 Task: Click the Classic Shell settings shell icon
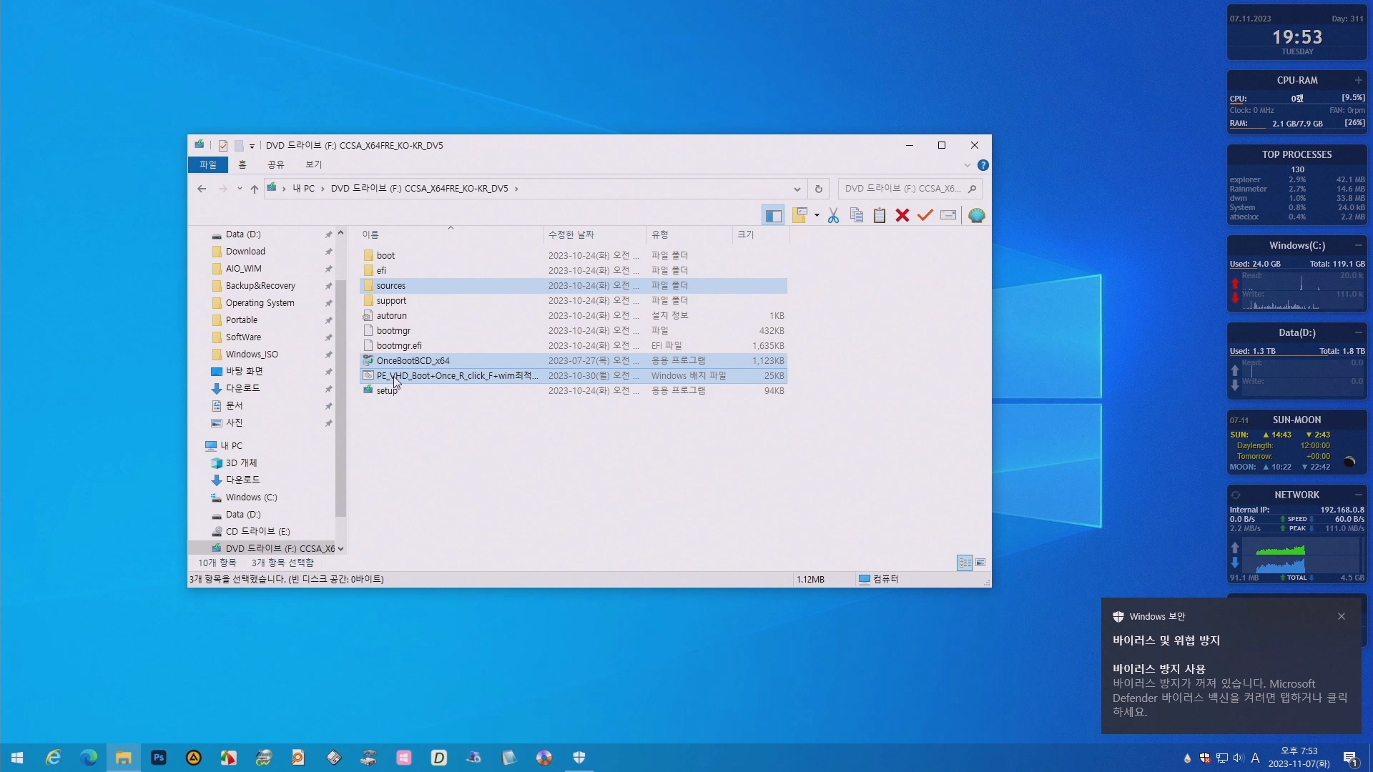[977, 216]
